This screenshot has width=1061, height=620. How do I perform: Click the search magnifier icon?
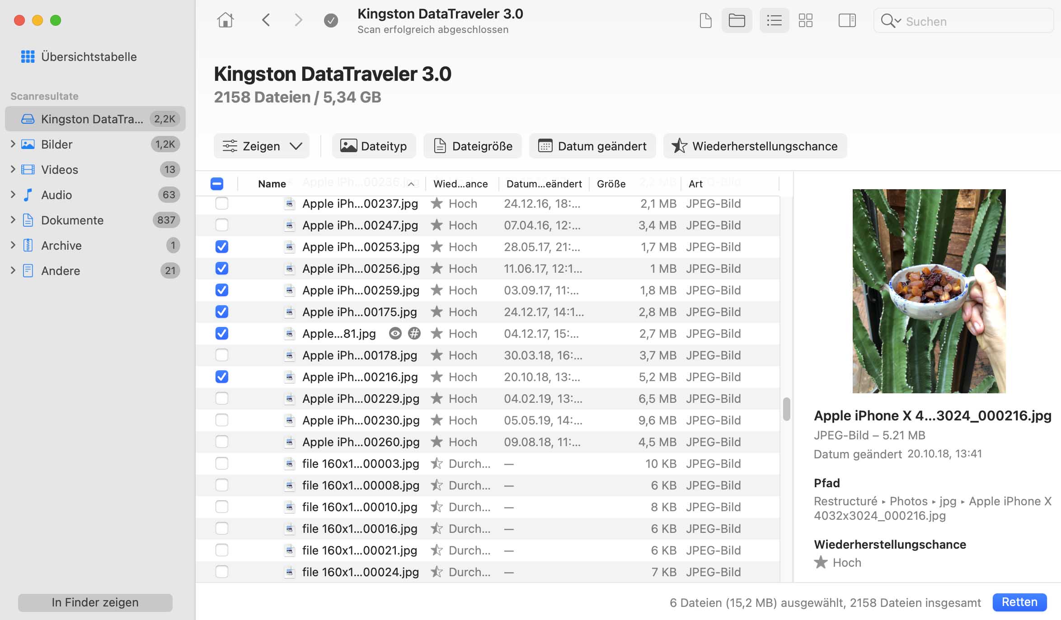tap(887, 21)
